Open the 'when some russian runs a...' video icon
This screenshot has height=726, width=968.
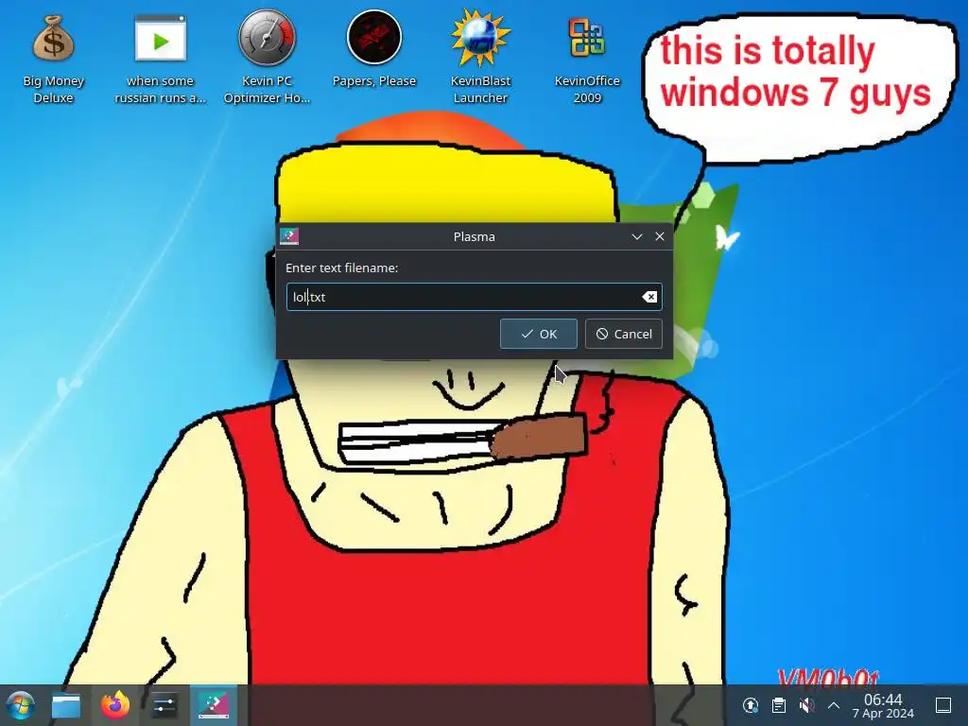160,59
